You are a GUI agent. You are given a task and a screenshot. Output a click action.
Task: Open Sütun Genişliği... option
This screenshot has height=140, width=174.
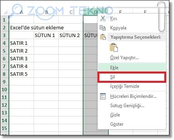pos(132,106)
